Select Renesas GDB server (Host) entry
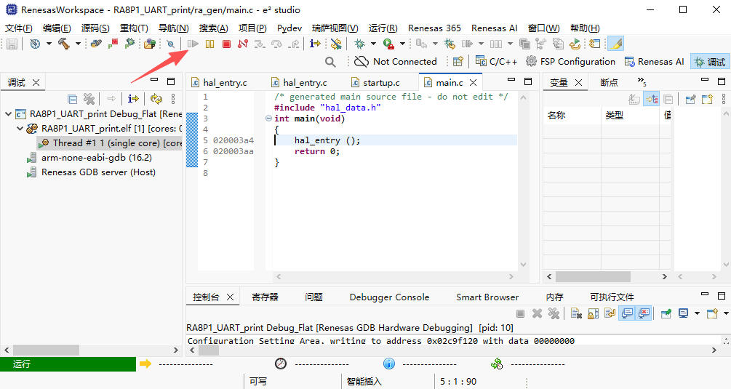This screenshot has width=731, height=389. pyautogui.click(x=92, y=172)
